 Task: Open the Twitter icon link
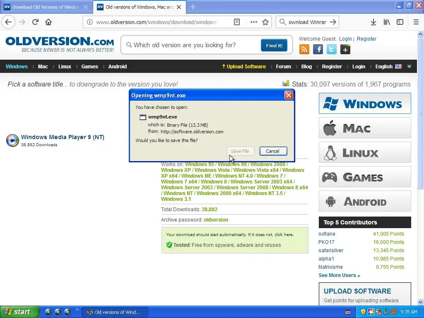pos(332,50)
